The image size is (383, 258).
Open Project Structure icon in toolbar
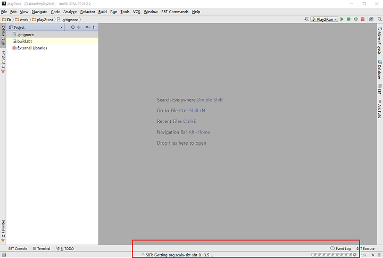pos(371,19)
